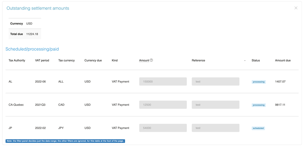
Task: Click the Reference column header
Action: point(198,60)
